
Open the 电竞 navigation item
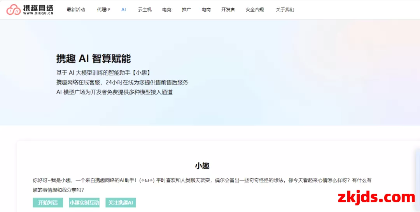click(166, 10)
